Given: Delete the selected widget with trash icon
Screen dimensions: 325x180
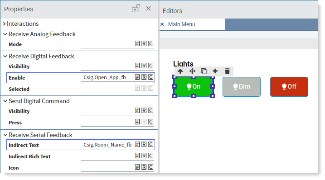Looking at the screenshot, I should click(227, 71).
